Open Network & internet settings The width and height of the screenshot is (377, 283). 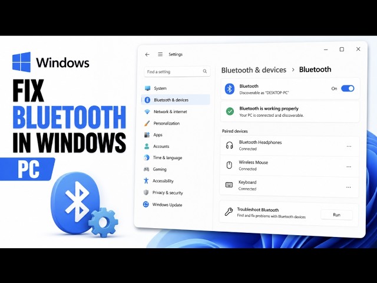click(x=176, y=111)
